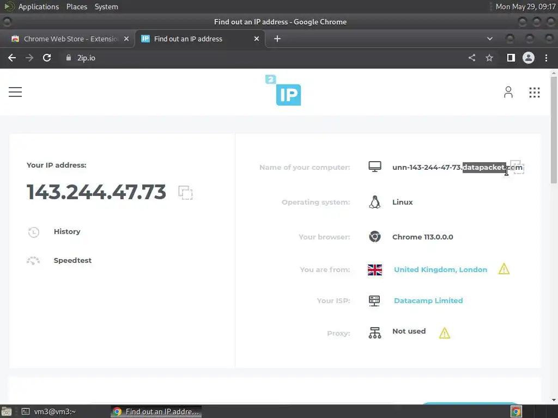Image resolution: width=558 pixels, height=418 pixels.
Task: Close the Chrome Web Store tab
Action: tap(126, 39)
